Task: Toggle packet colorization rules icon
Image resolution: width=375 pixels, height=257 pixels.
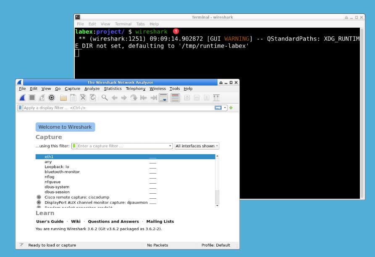Action: click(x=175, y=98)
